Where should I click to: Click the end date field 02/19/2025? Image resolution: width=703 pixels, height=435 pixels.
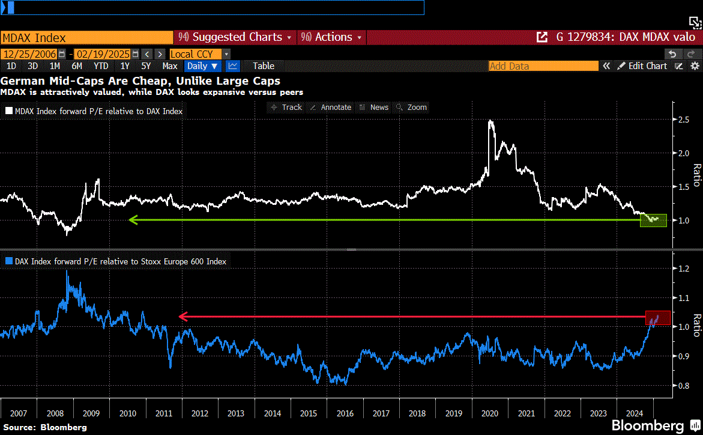103,54
